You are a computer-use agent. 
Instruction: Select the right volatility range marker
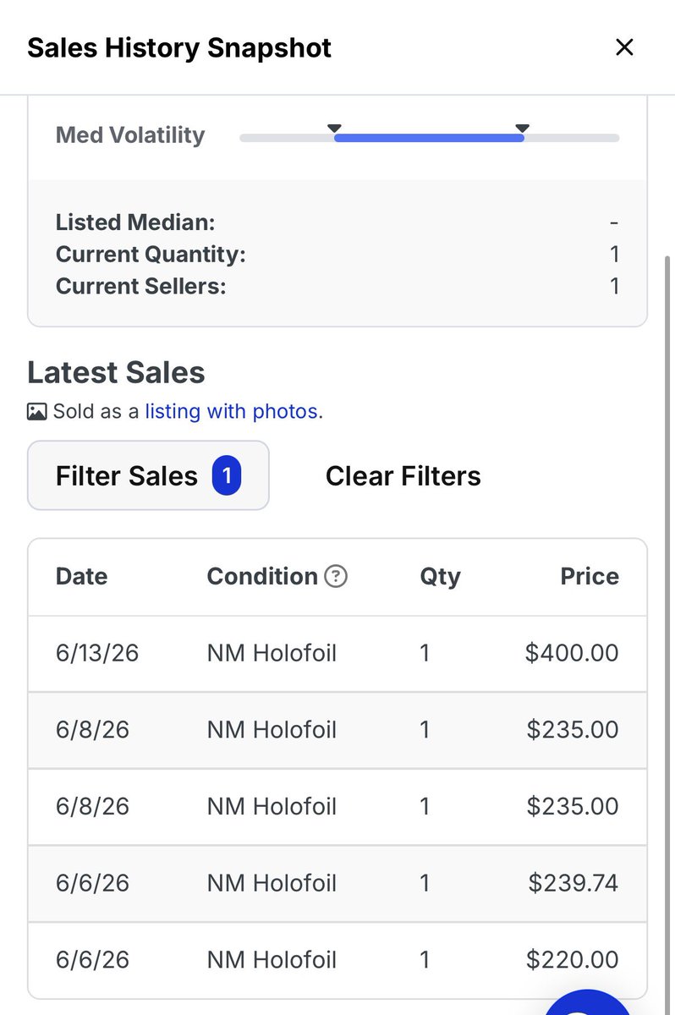(522, 129)
